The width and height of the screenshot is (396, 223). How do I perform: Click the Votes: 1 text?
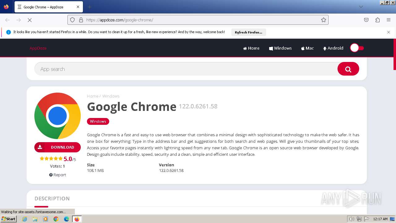point(58,166)
